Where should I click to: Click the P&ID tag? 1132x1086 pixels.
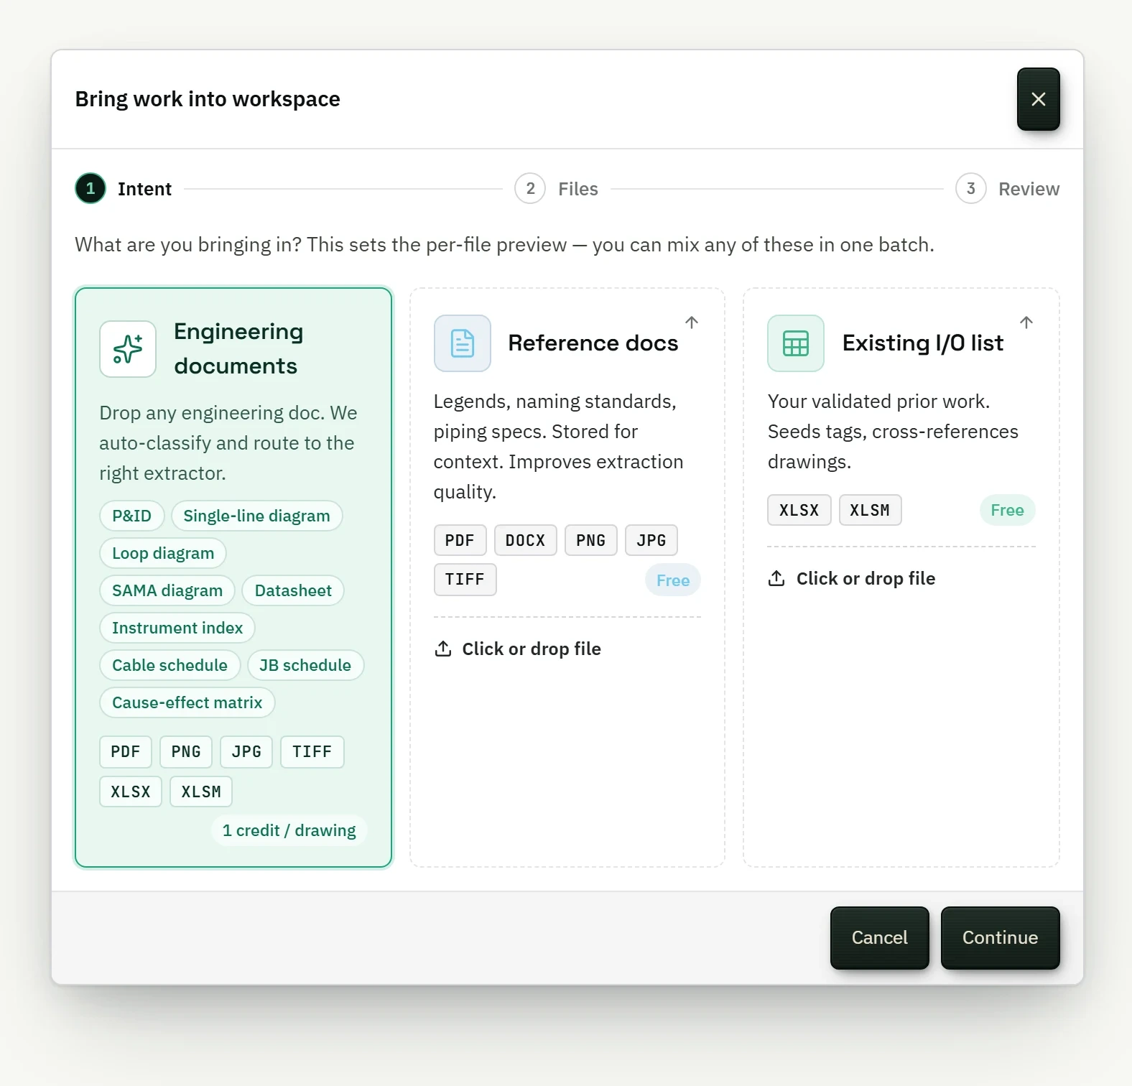132,516
